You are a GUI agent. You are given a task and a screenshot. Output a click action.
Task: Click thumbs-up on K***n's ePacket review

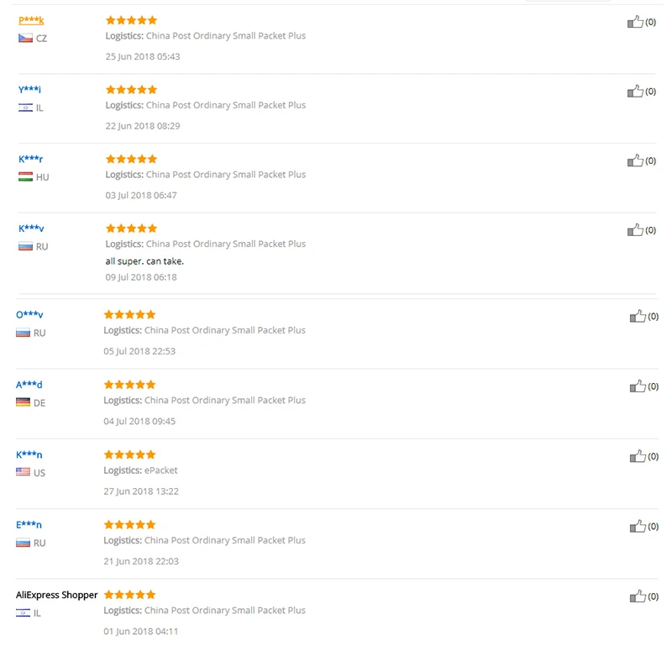[x=638, y=456]
